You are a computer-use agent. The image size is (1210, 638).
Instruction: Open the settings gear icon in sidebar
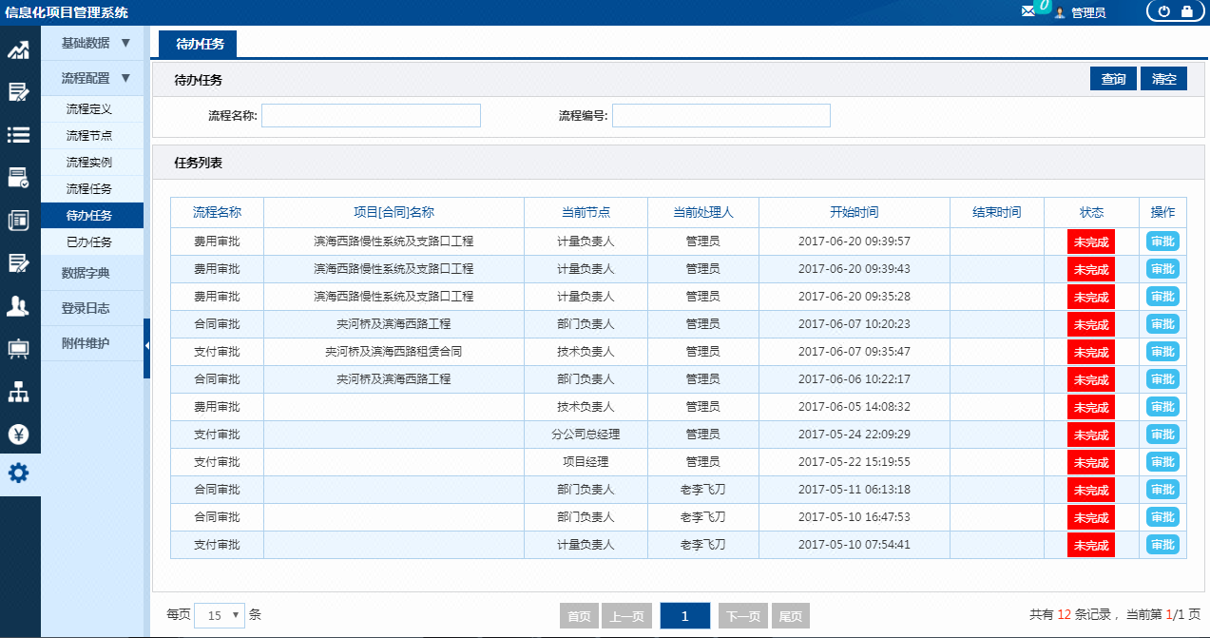point(19,474)
